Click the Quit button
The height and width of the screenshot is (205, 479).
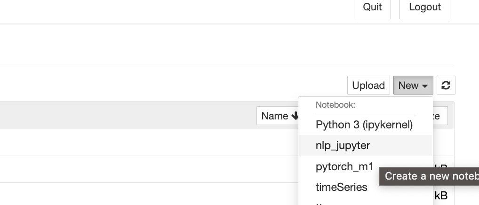click(372, 8)
